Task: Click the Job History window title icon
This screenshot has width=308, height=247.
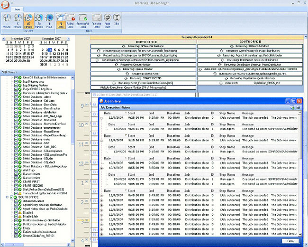Action: pos(101,101)
